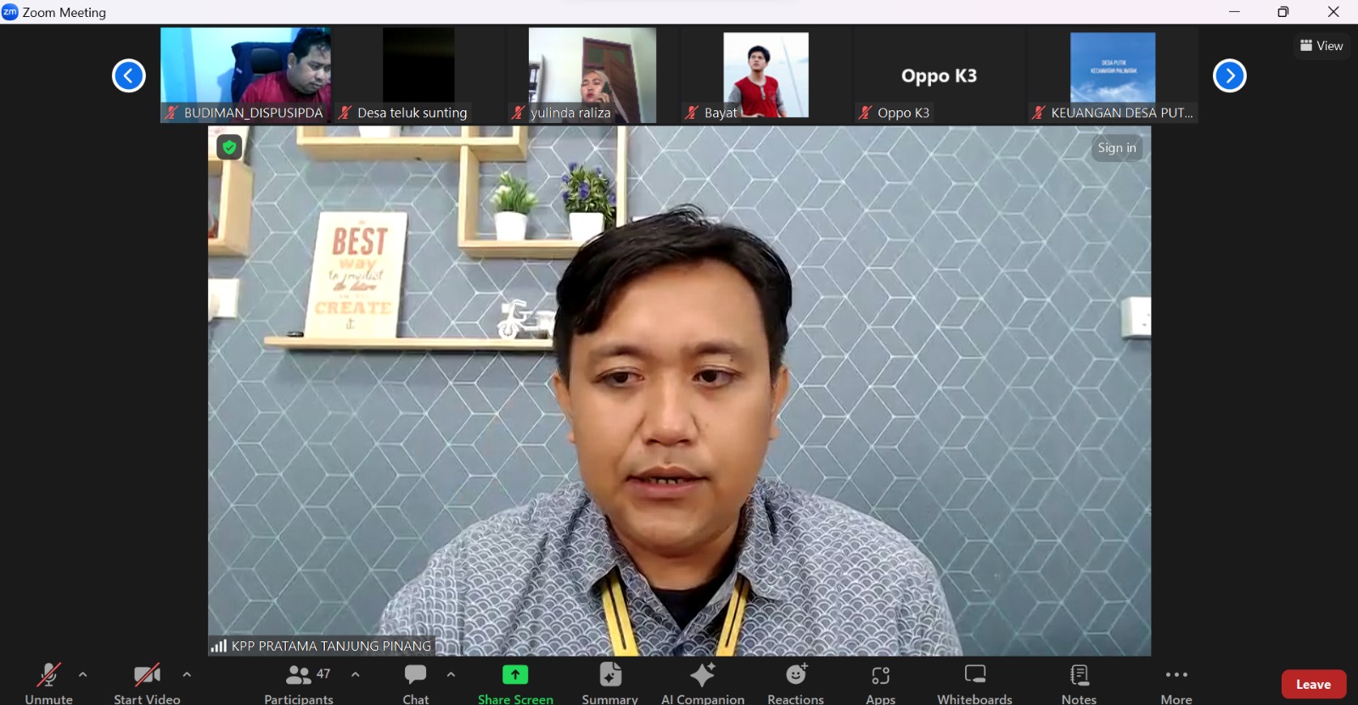
Task: Click the Share Screen icon
Action: pos(515,675)
